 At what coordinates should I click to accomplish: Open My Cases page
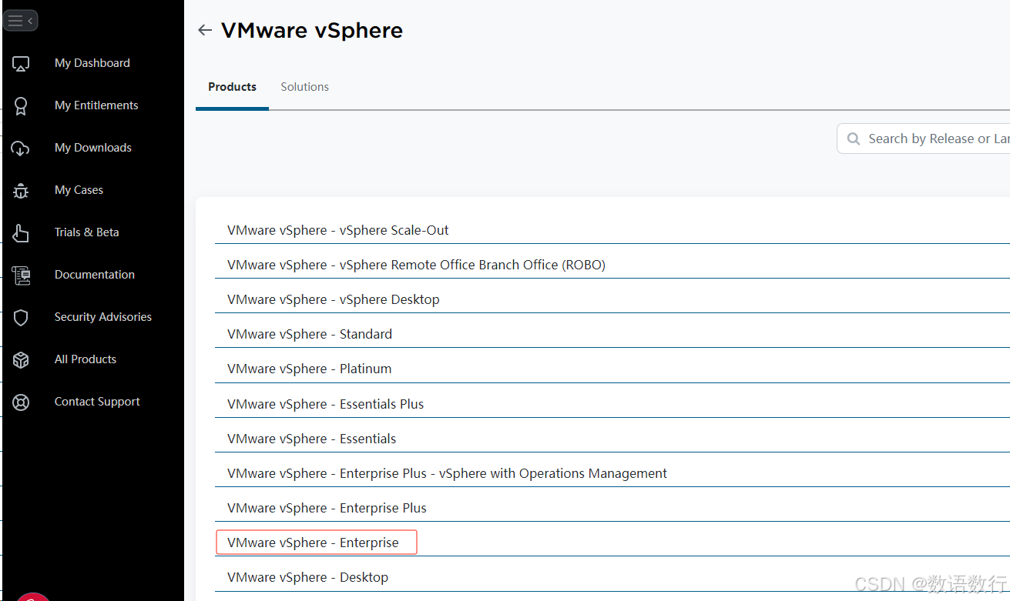coord(79,190)
